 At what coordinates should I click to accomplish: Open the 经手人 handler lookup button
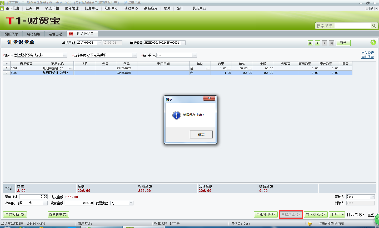[x=194, y=55]
